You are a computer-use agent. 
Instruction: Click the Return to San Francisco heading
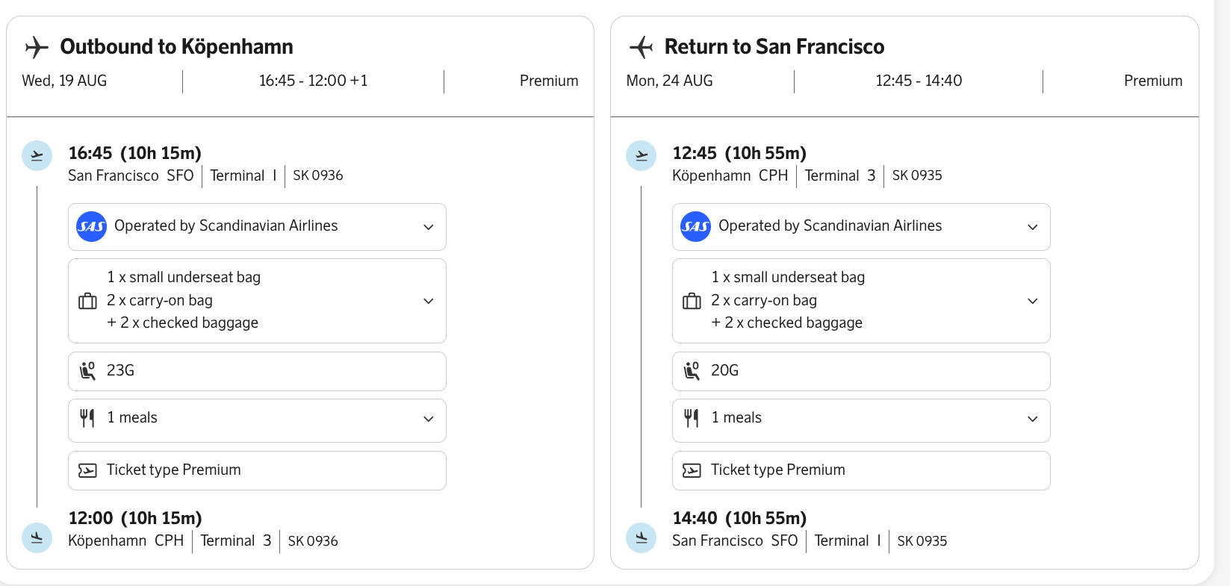[774, 46]
